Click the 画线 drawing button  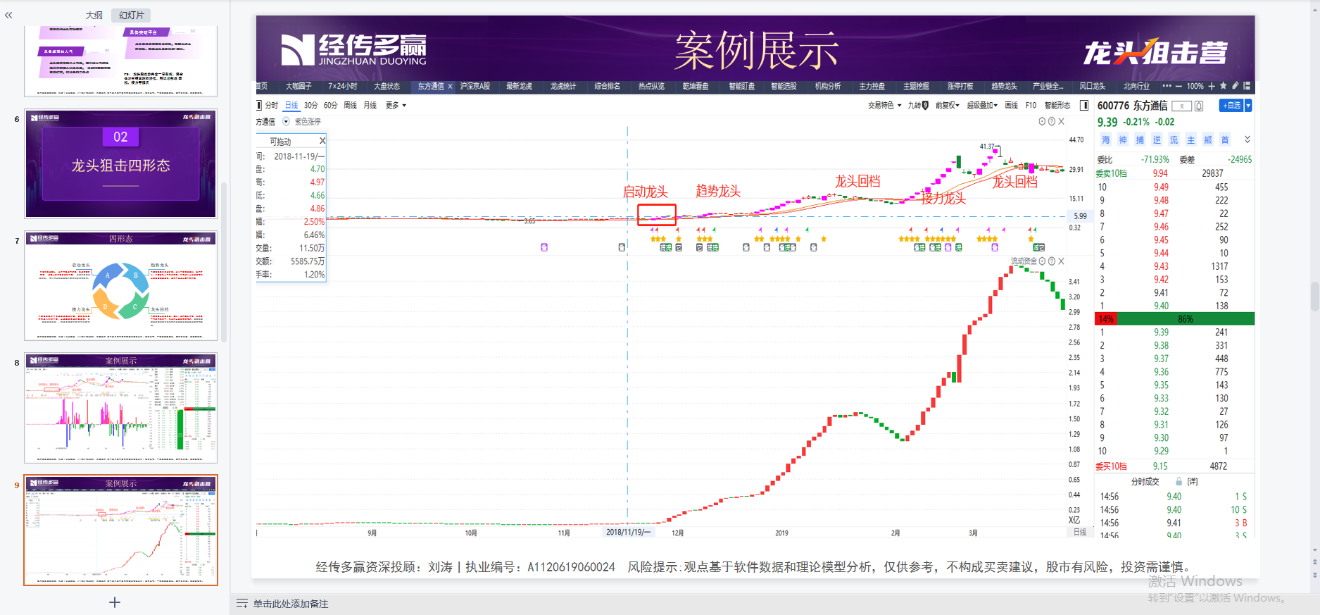pyautogui.click(x=1011, y=106)
